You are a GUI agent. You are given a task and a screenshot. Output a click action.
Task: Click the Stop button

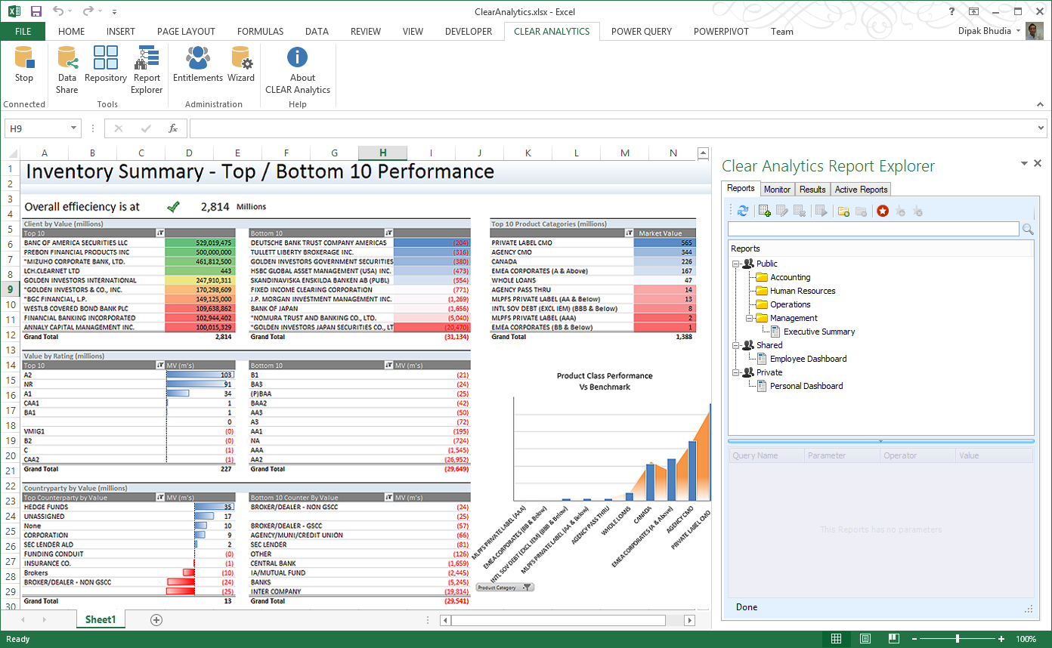[x=24, y=68]
